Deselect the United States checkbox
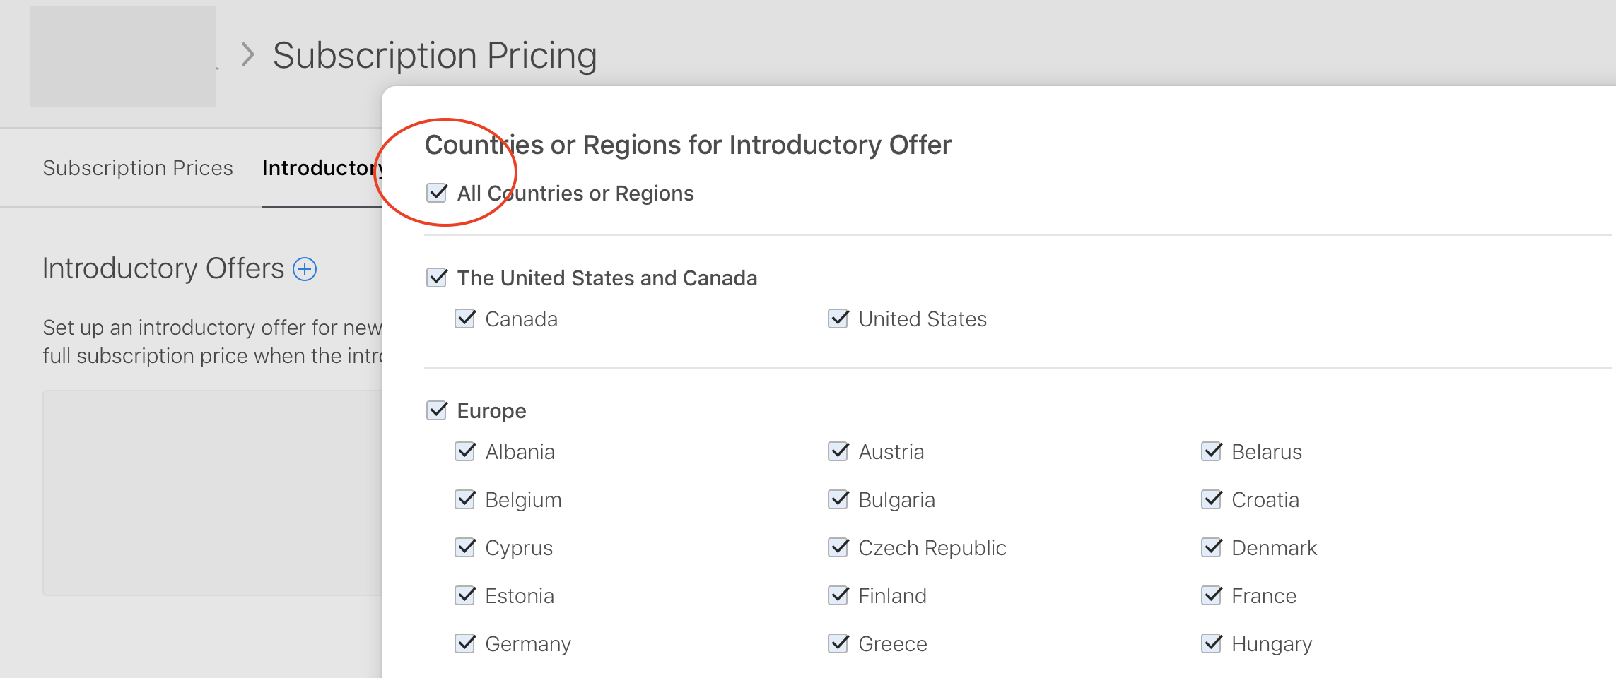1616x678 pixels. tap(838, 319)
